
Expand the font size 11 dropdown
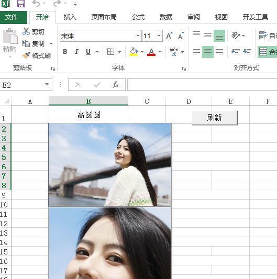coord(159,36)
